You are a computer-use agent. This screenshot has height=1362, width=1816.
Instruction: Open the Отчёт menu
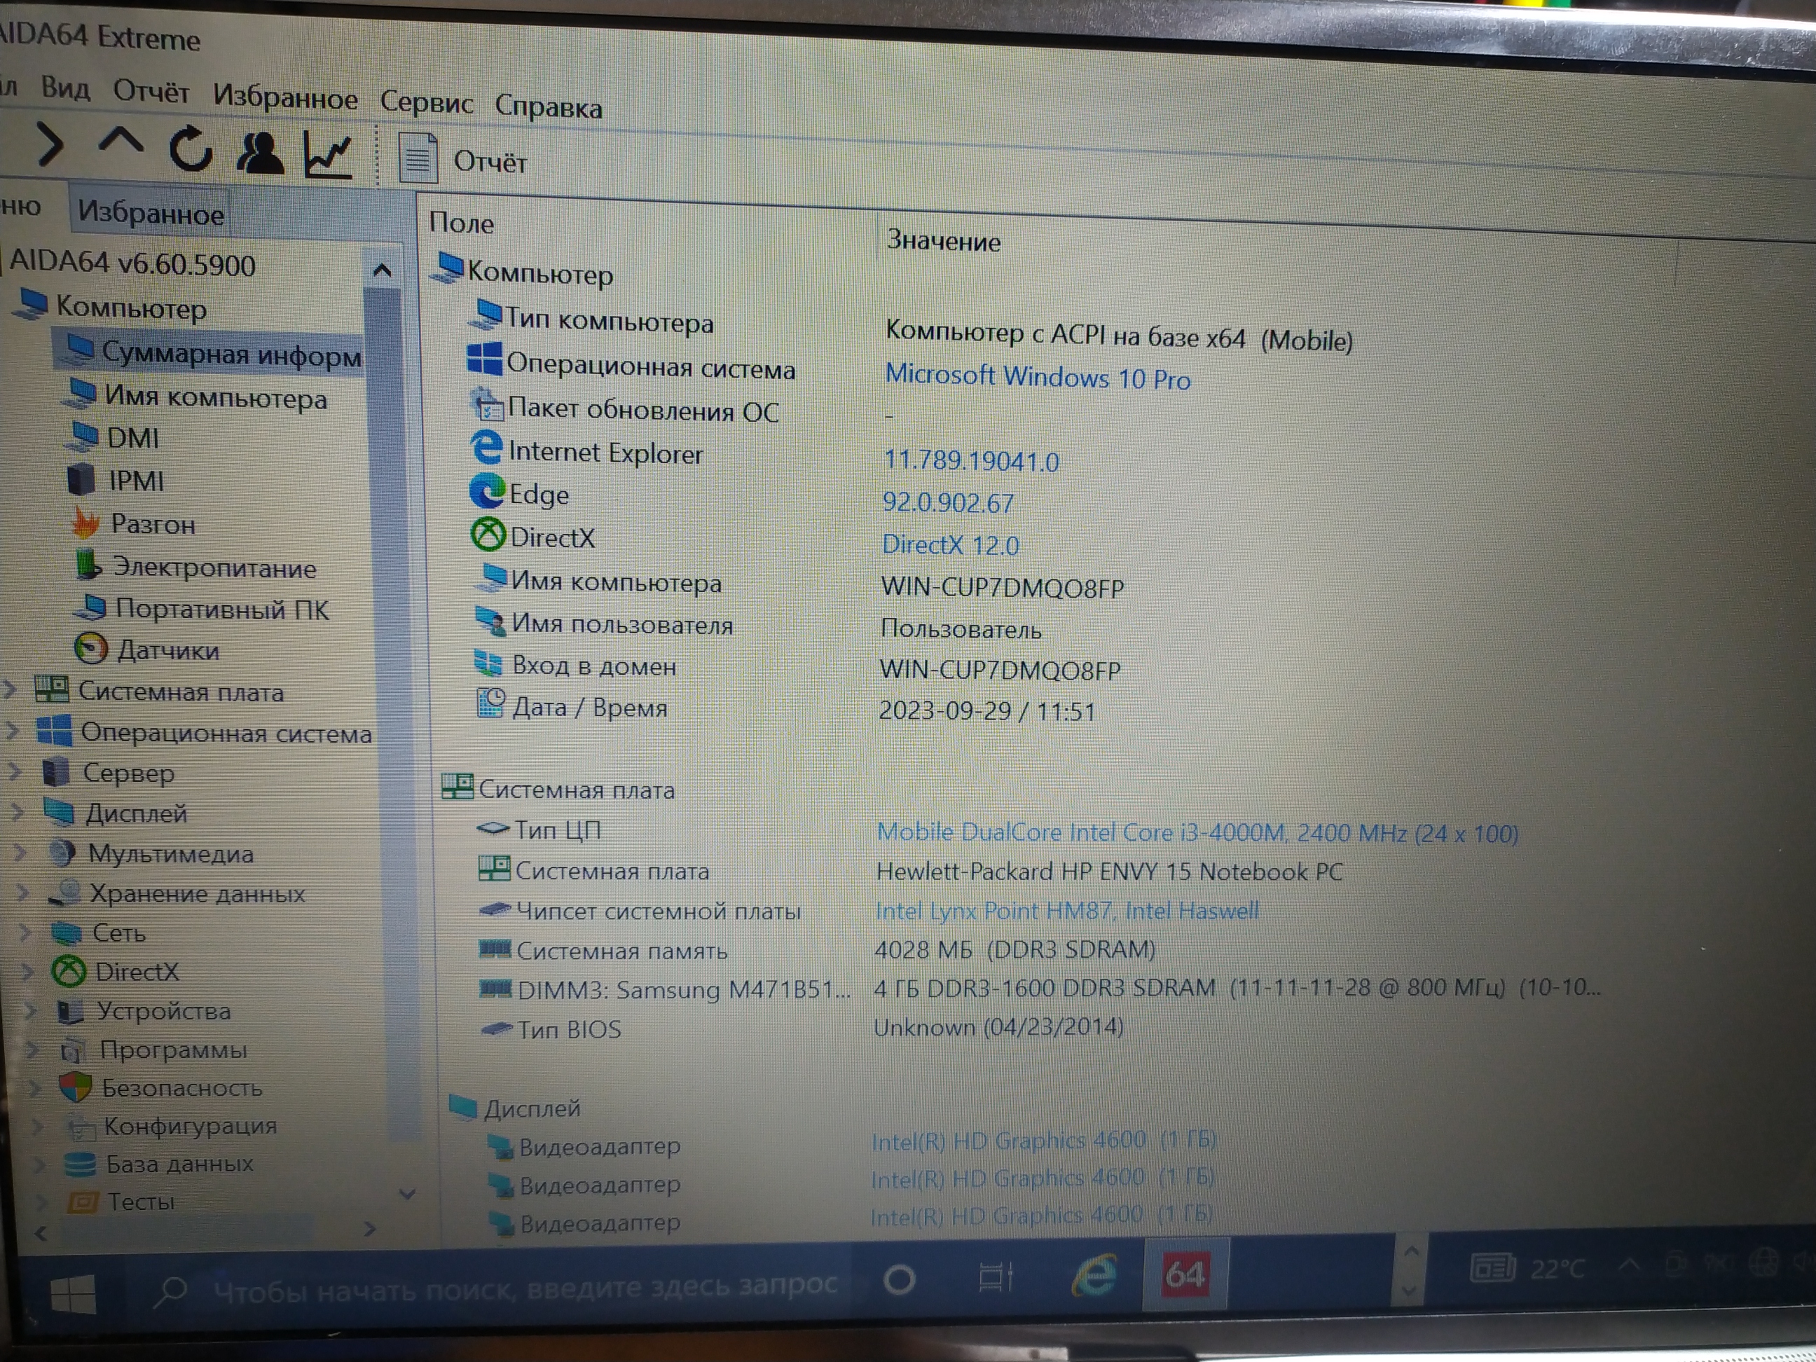tap(151, 91)
